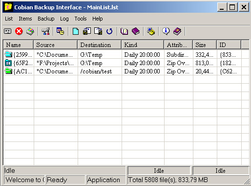Click the 332,4... size cell
251x186 pixels.
pos(204,55)
